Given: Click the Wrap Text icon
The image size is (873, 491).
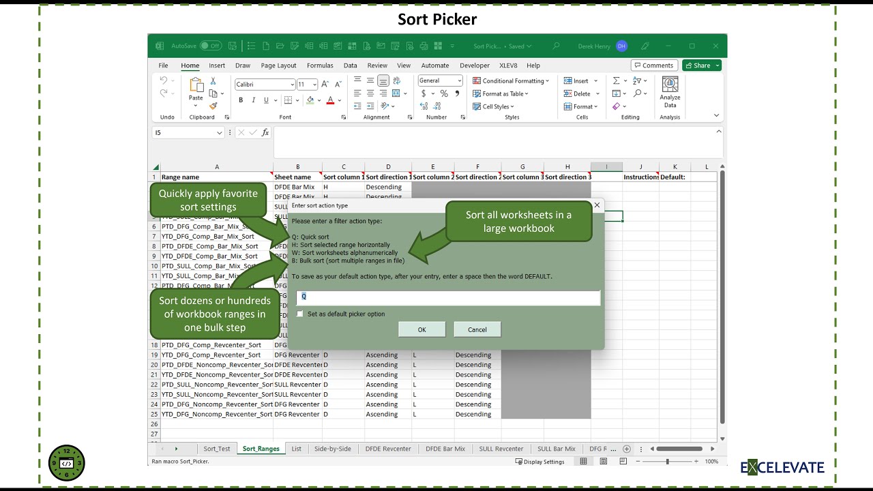Looking at the screenshot, I should 397,80.
